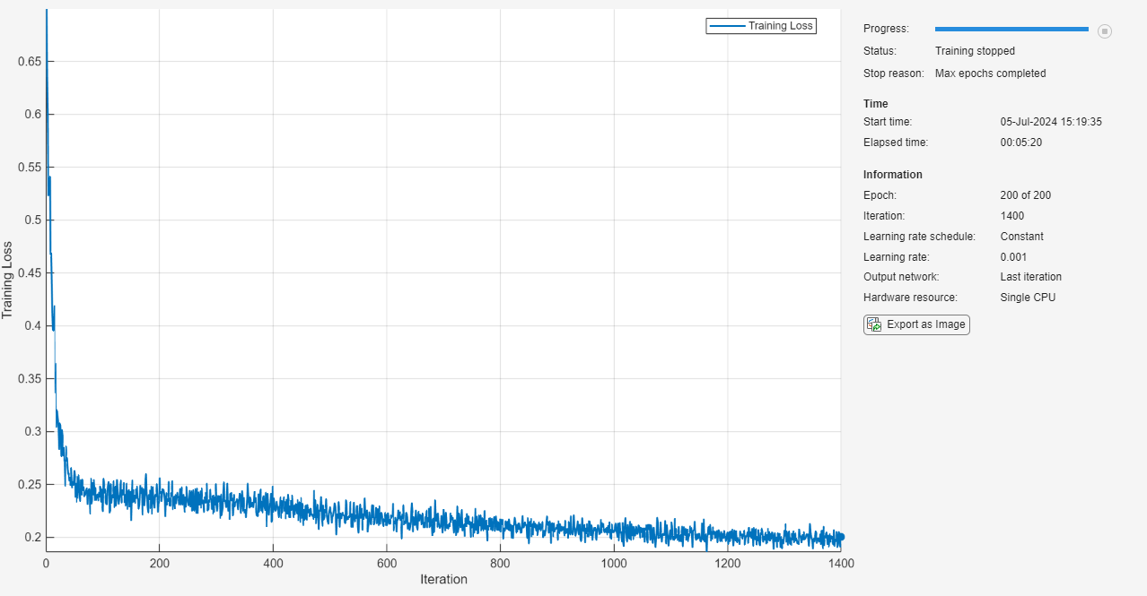This screenshot has height=596, width=1147.
Task: Select the Start time value 05-Jul-2024 15:19:35
Action: pos(1050,122)
